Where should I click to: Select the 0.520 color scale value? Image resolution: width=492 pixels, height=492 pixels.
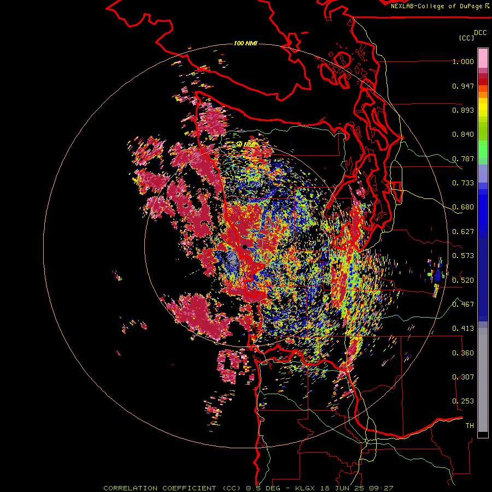[463, 280]
